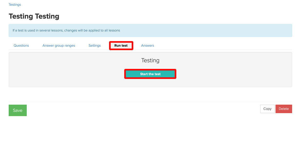Image resolution: width=308 pixels, height=157 pixels.
Task: Click the lessons change notice banner
Action: coord(150,30)
